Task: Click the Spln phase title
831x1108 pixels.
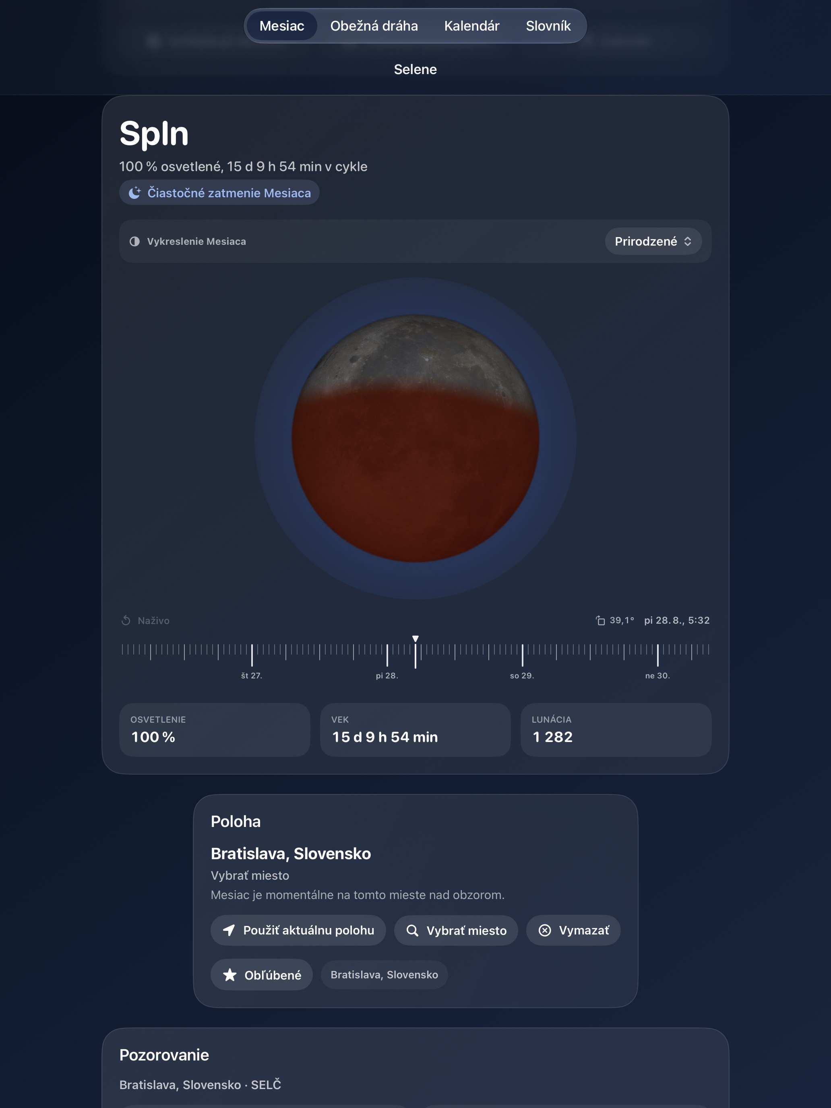Action: pyautogui.click(x=154, y=134)
